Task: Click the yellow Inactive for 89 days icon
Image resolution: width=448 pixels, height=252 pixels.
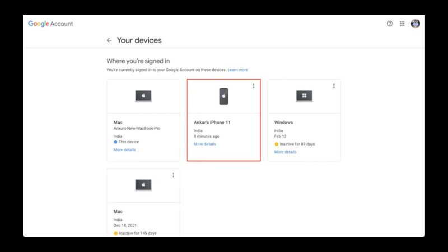Action: coord(276,144)
